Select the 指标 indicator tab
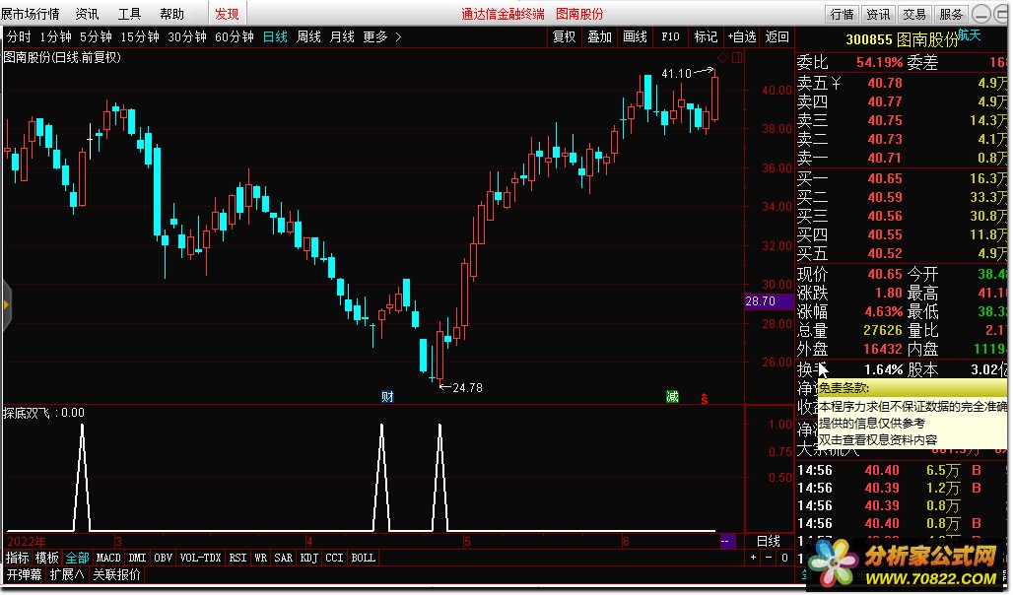 [x=18, y=558]
